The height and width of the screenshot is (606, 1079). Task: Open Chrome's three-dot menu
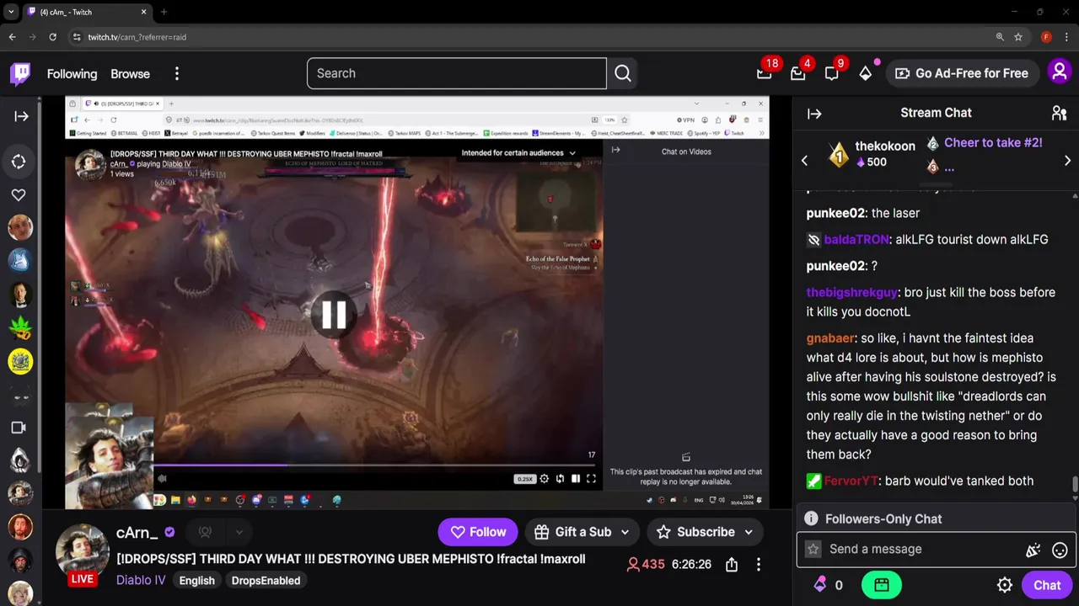click(x=1067, y=37)
